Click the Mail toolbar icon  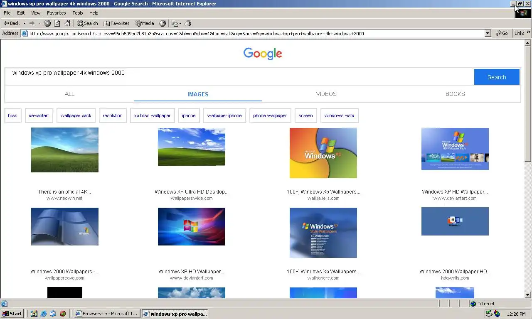[x=175, y=23]
